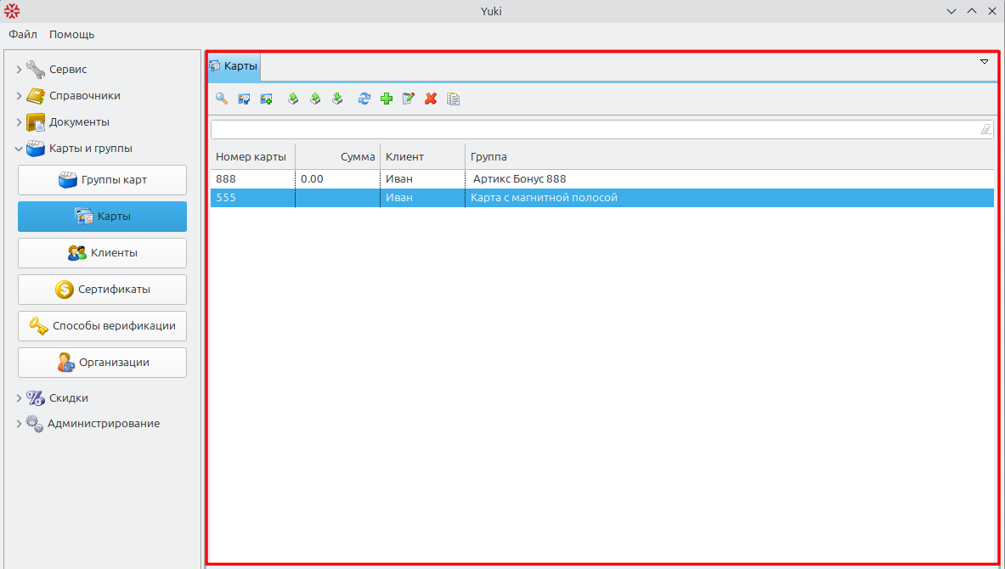1005x569 pixels.
Task: Click the Сервис tree label
Action: coord(68,69)
